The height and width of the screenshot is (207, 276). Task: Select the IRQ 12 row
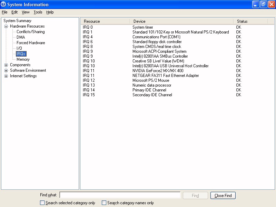(177, 80)
